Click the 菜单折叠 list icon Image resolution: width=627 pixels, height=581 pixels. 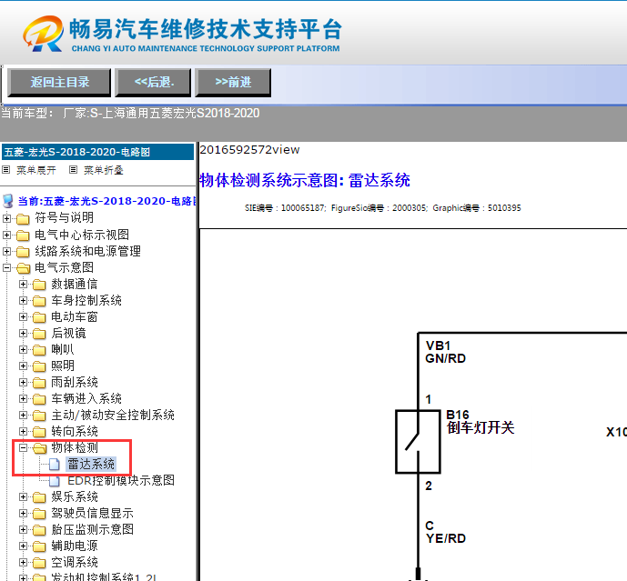coord(73,170)
